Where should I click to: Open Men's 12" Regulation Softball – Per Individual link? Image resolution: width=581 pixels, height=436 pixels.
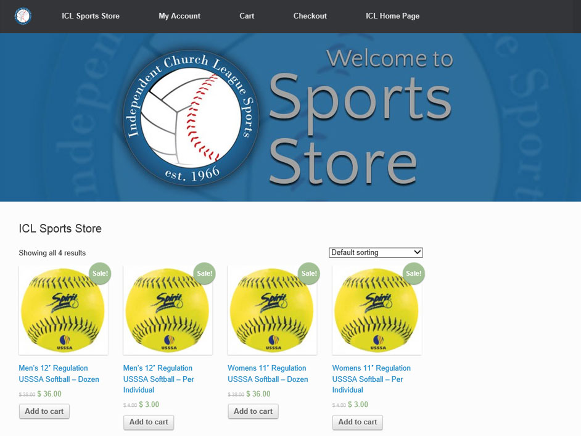(159, 379)
